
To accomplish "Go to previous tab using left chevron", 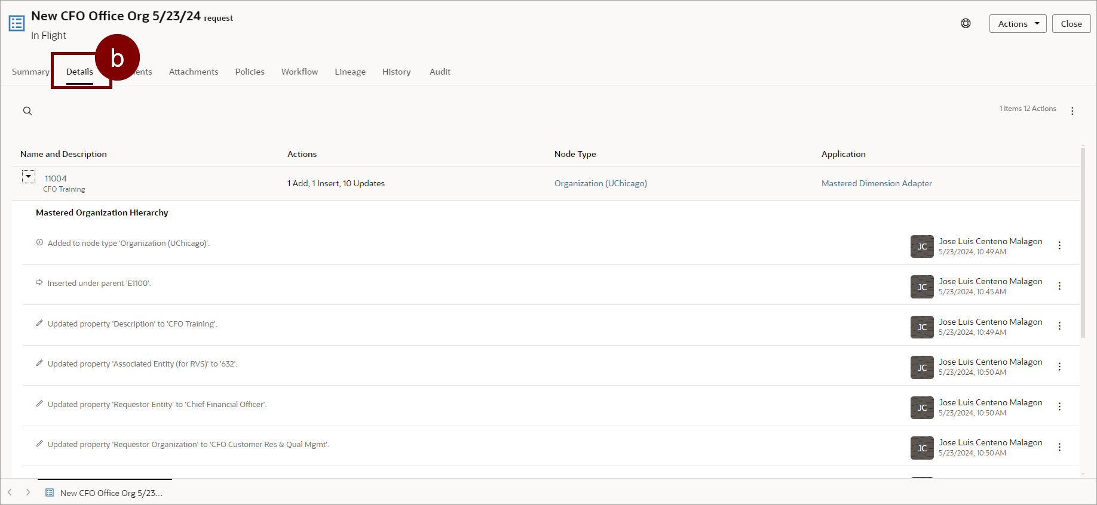I will 10,492.
